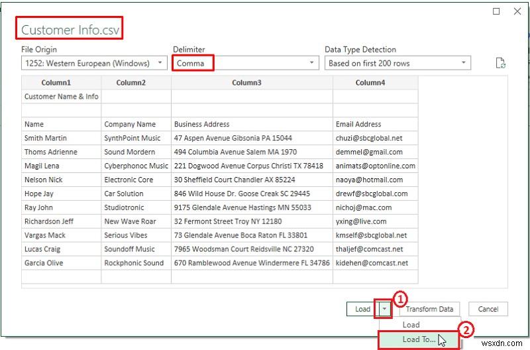This screenshot has width=530, height=350.
Task: Click the Cancel button
Action: click(488, 309)
